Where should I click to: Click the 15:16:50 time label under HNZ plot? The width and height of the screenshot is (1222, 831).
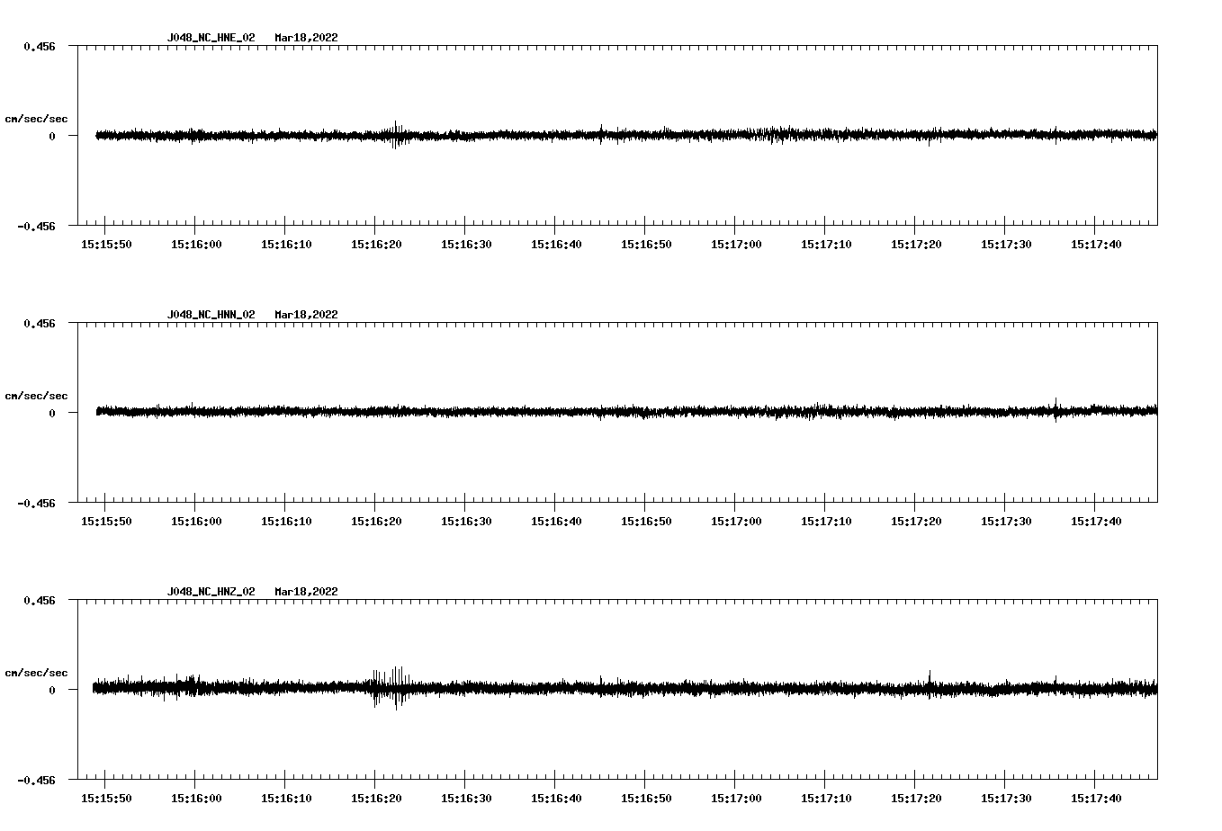click(x=646, y=799)
